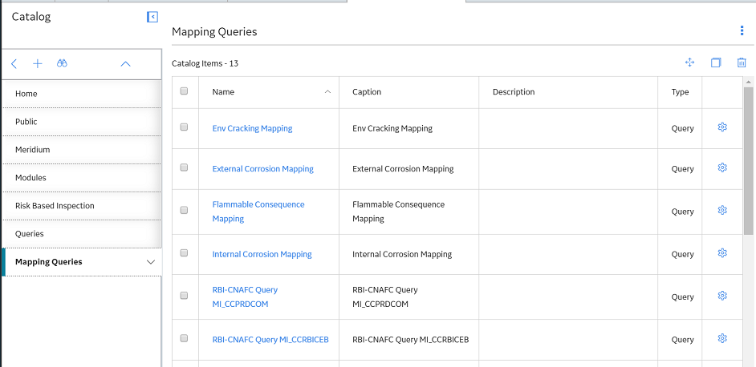Open the Env Cracking Mapping query link
Viewport: 756px width, 367px height.
pyautogui.click(x=252, y=128)
